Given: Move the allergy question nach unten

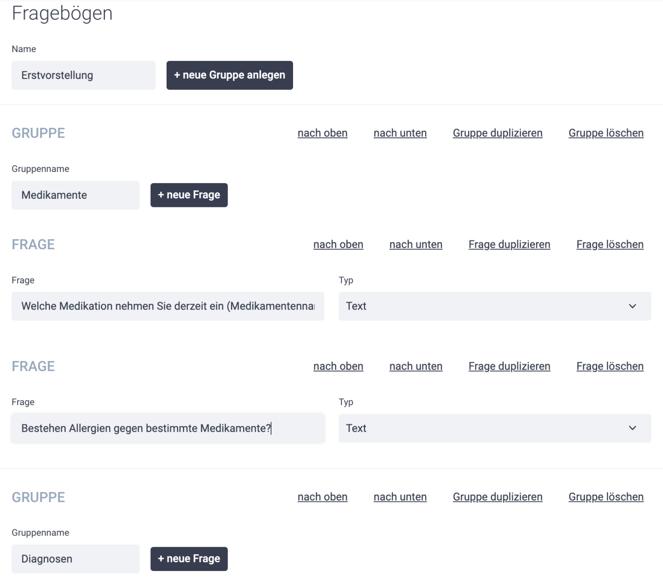Looking at the screenshot, I should (416, 366).
